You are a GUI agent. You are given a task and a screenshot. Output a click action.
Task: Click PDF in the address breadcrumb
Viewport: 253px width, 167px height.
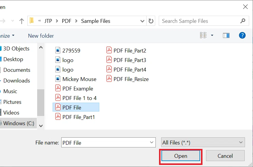[67, 21]
